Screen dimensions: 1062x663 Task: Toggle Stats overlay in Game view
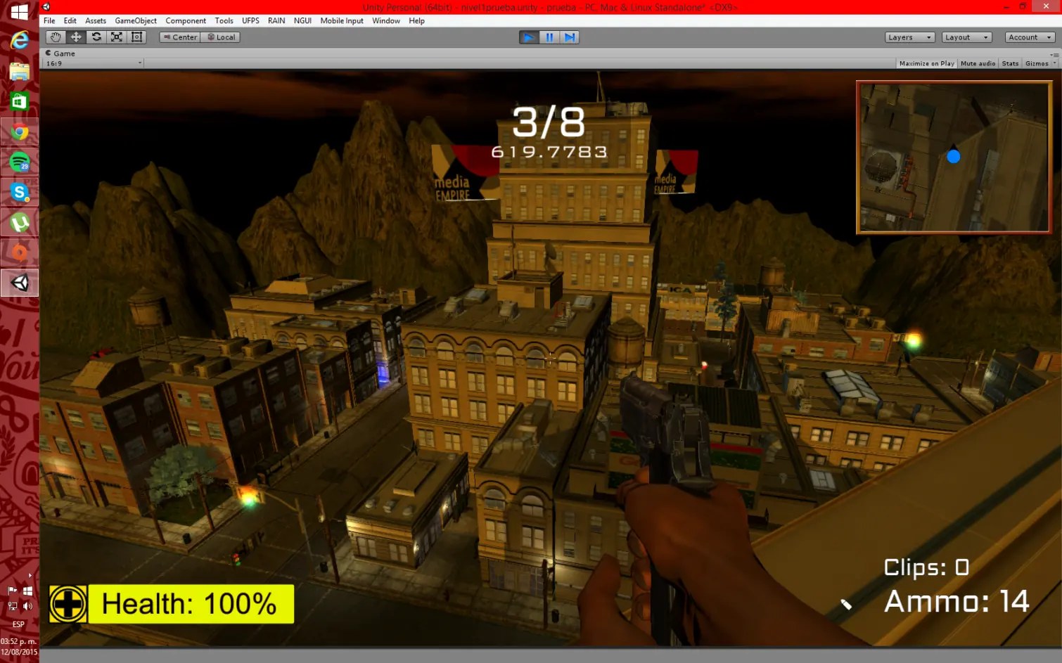click(1010, 63)
